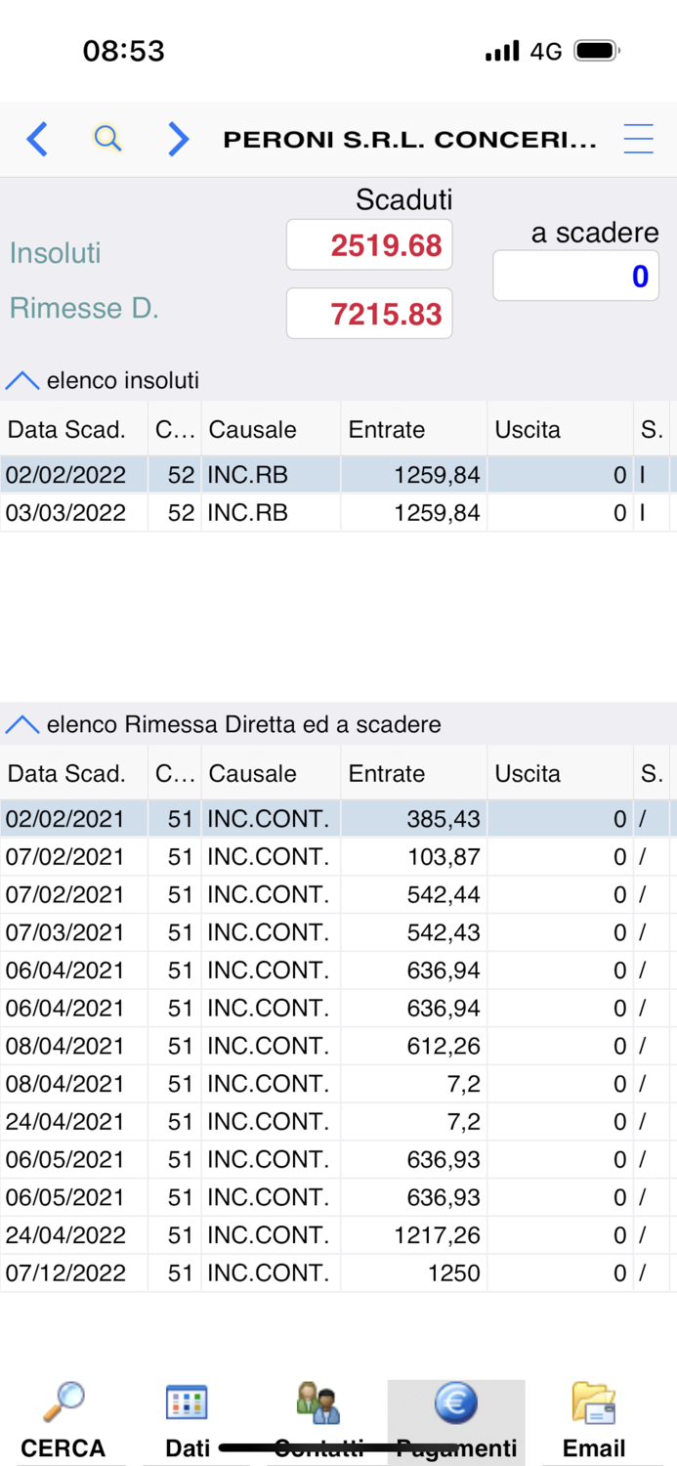Open Dati calendar grid icon
This screenshot has height=1466, width=677.
pos(187,1402)
